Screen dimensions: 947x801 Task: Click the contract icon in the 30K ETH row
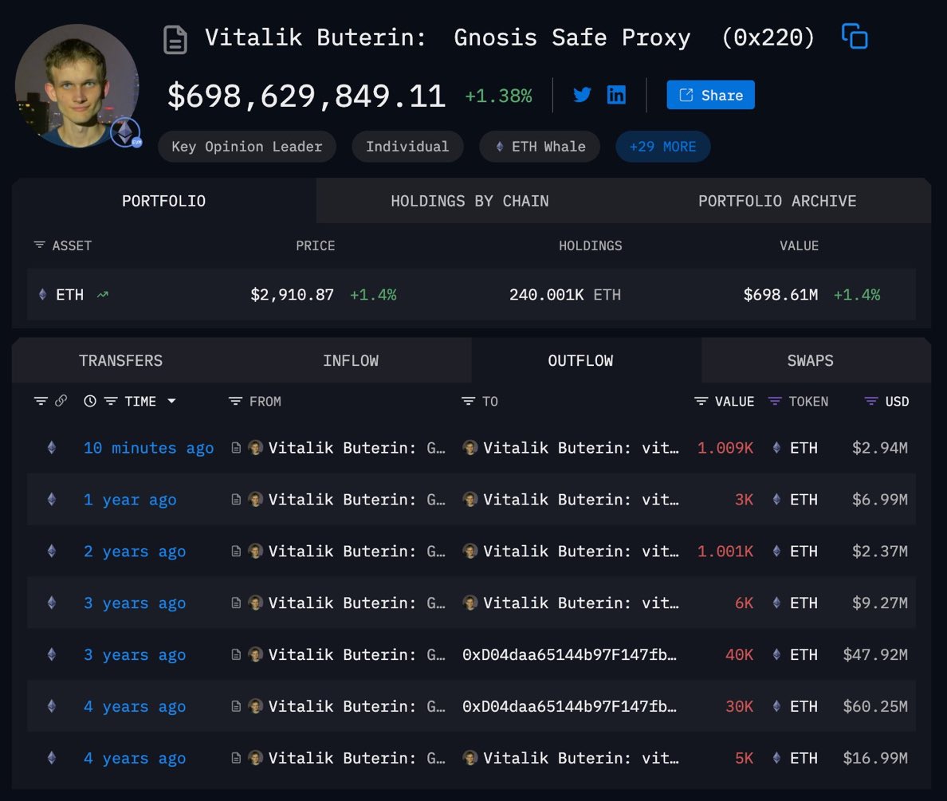point(236,706)
